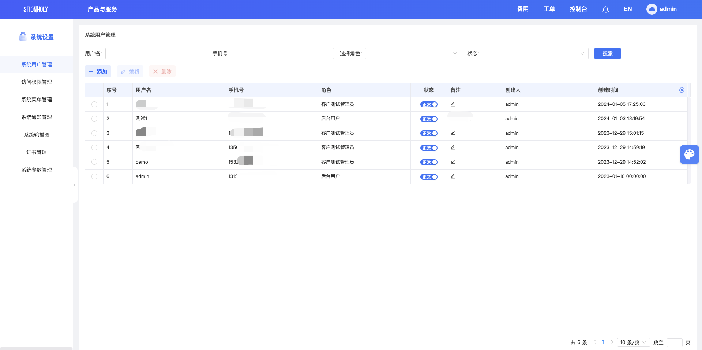
Task: Open 访问权限管理 in the sidebar
Action: [37, 82]
